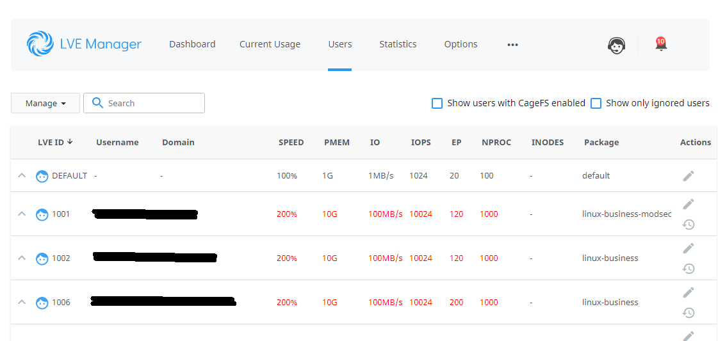The height and width of the screenshot is (341, 718).
Task: Click 1MB/s IO value in DEFAULT row
Action: [x=381, y=175]
